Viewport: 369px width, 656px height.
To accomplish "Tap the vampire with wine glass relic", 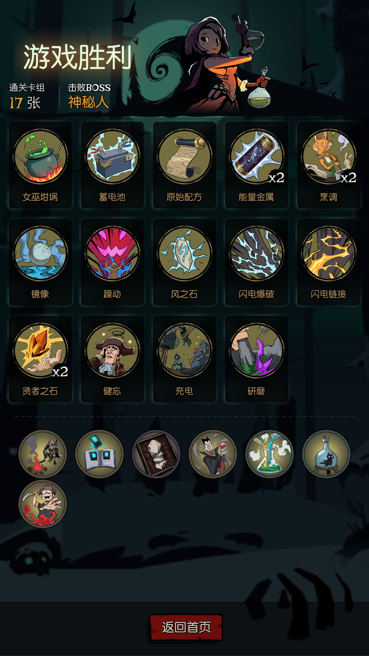I will coord(213,454).
